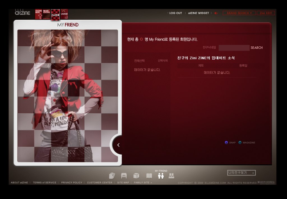Screen dimensions: 287x199
Task: Click the teal MAGAZINE legend icon
Action: (240, 143)
